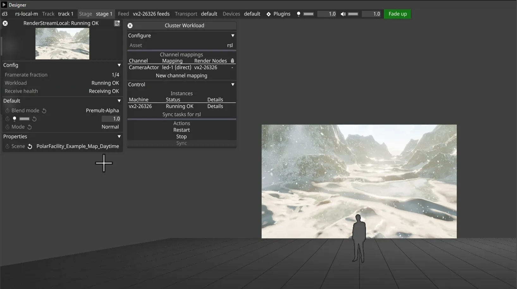Click the green Fade up button
Screen dimensions: 517x289
pyautogui.click(x=397, y=14)
